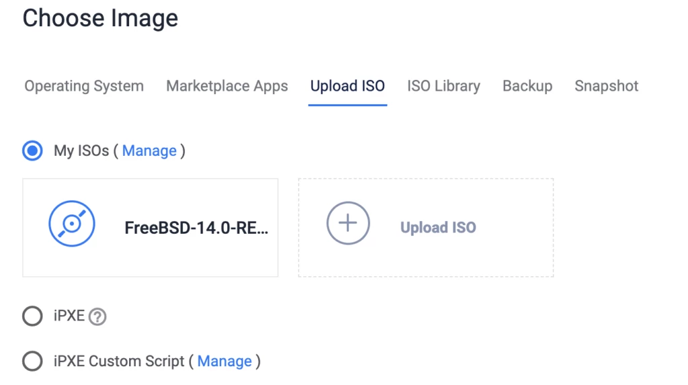Enable the iPXE Custom Script radio option

[x=32, y=361]
